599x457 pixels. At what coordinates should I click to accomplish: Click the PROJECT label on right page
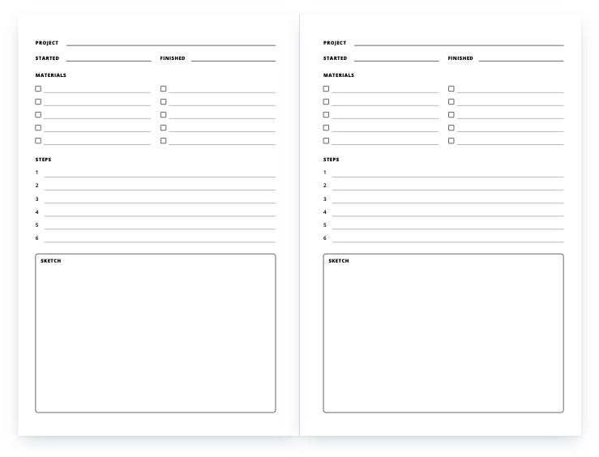[x=335, y=43]
